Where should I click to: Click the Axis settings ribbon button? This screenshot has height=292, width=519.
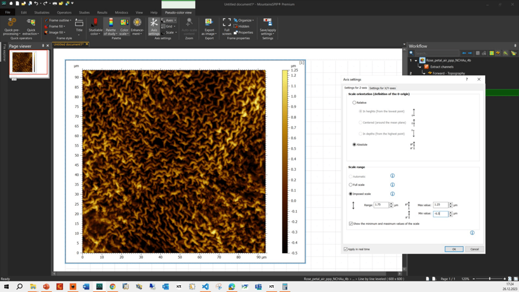[154, 26]
